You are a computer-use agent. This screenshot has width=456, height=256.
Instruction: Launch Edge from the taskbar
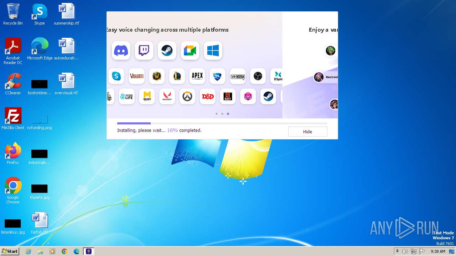click(77, 251)
